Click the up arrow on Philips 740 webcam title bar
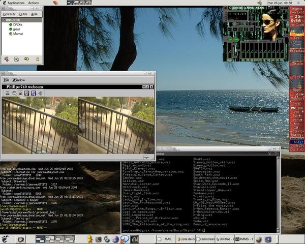The image size is (305, 244). pos(147,87)
